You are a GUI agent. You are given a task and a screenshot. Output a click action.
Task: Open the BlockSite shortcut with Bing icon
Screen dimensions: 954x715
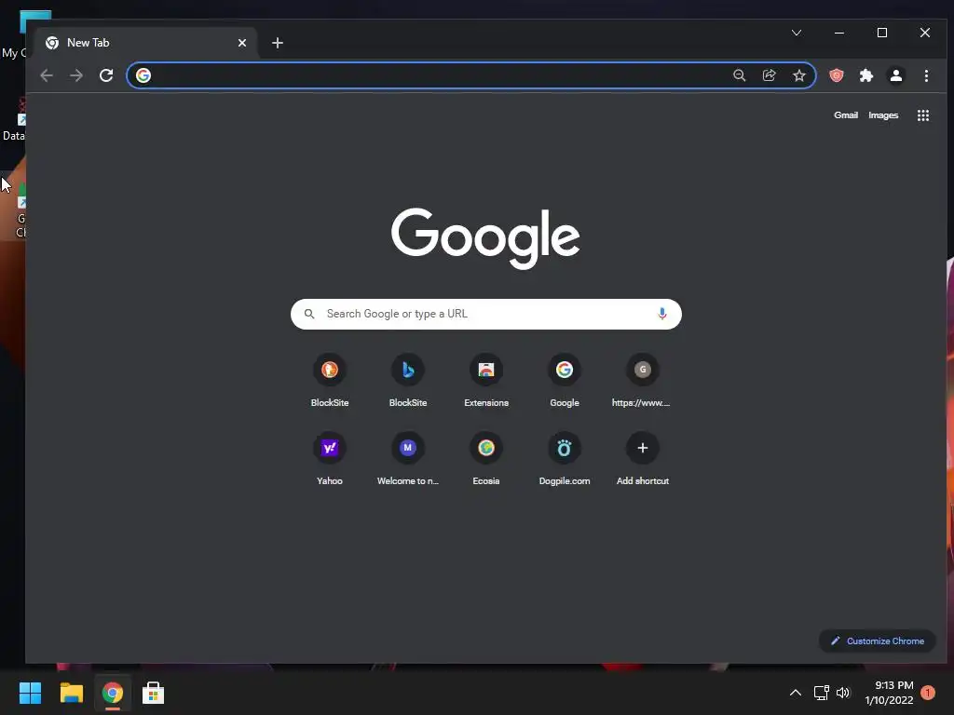point(408,380)
